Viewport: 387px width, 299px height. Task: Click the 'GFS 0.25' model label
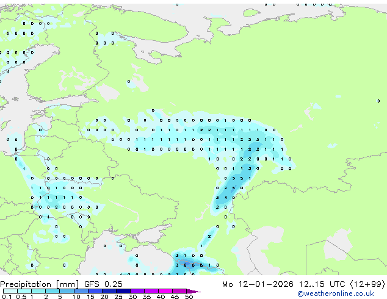coord(103,284)
